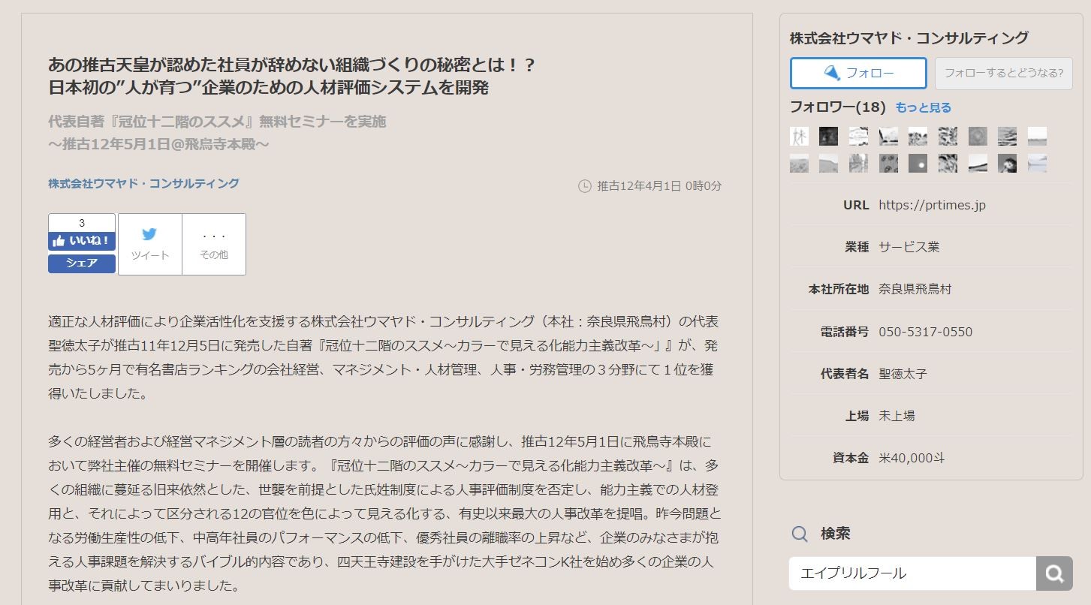Click the clock icon beside the publish date
Viewport: 1091px width, 605px height.
tap(585, 186)
